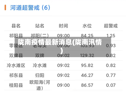Select the 冷水滩区 county cell
The width and height of the screenshot is (126, 94).
click(x=16, y=65)
